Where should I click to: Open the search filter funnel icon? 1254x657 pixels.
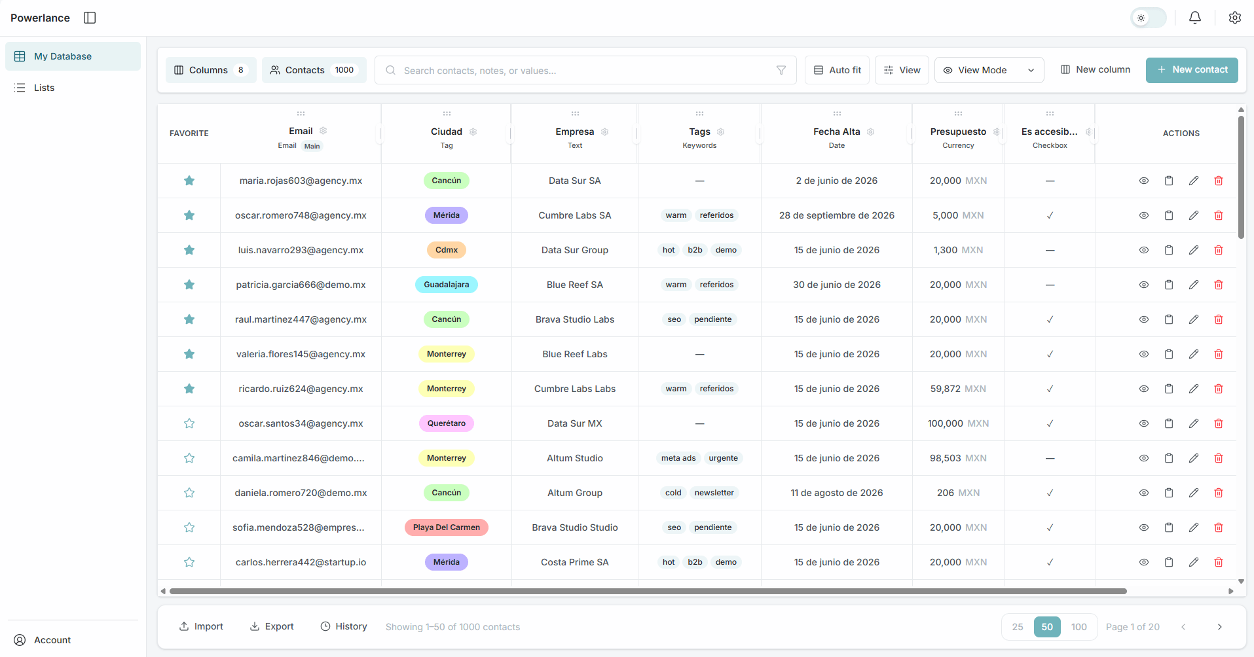coord(781,70)
